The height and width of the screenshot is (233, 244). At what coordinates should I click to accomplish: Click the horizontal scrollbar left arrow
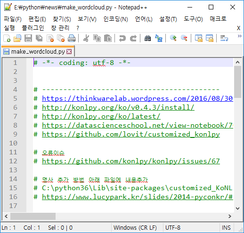6,217
